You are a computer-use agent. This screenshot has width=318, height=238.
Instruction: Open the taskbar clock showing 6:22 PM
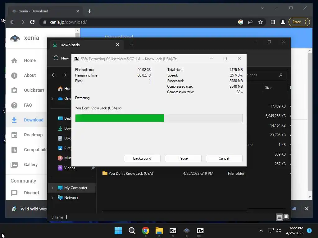point(295,231)
